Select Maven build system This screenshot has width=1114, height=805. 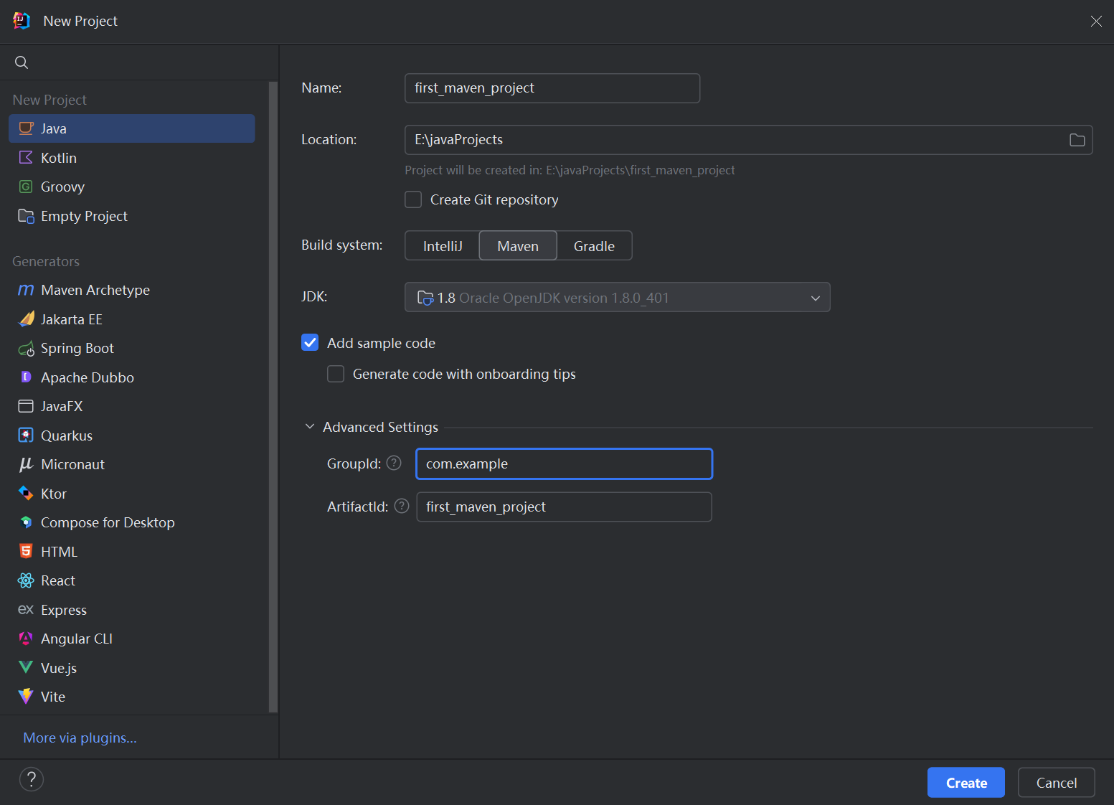(x=518, y=246)
